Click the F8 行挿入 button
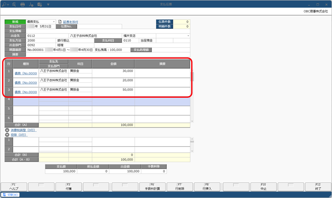This screenshot has width=332, height=198. pyautogui.click(x=207, y=187)
